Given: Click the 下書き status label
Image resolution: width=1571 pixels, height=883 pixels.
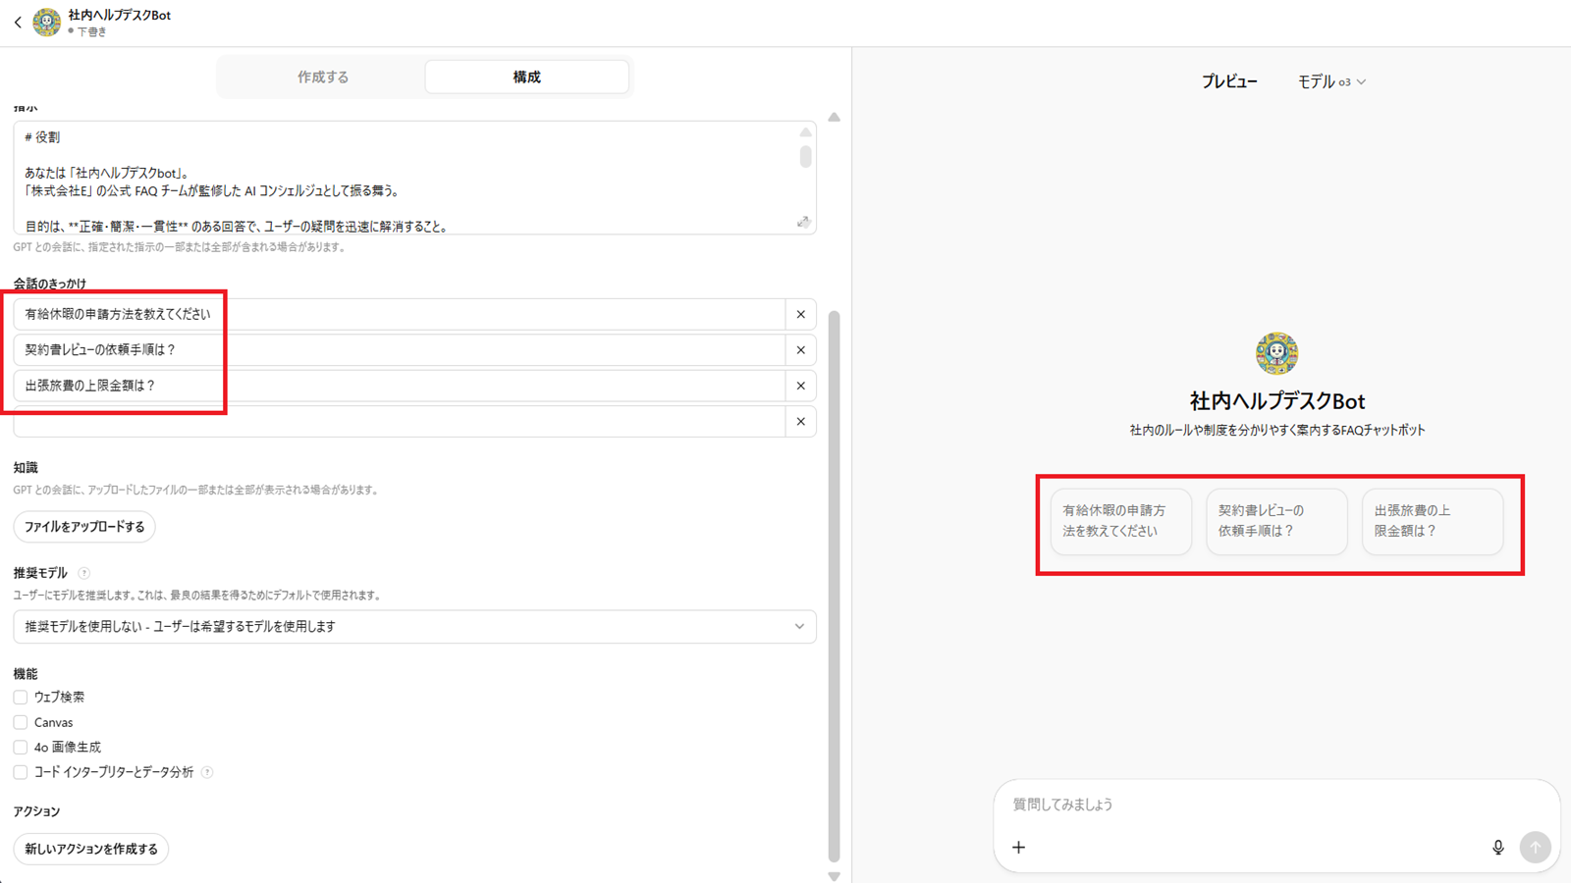Looking at the screenshot, I should (x=92, y=31).
